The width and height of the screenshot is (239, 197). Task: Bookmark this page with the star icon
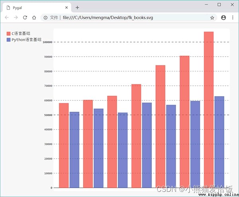pyautogui.click(x=212, y=18)
